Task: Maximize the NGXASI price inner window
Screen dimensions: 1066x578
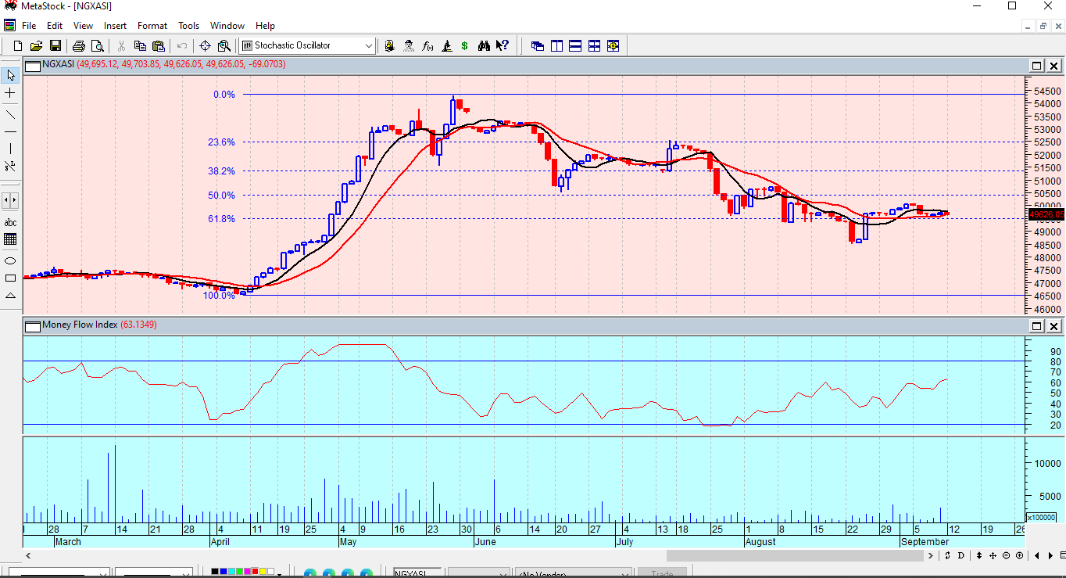Action: [1037, 66]
